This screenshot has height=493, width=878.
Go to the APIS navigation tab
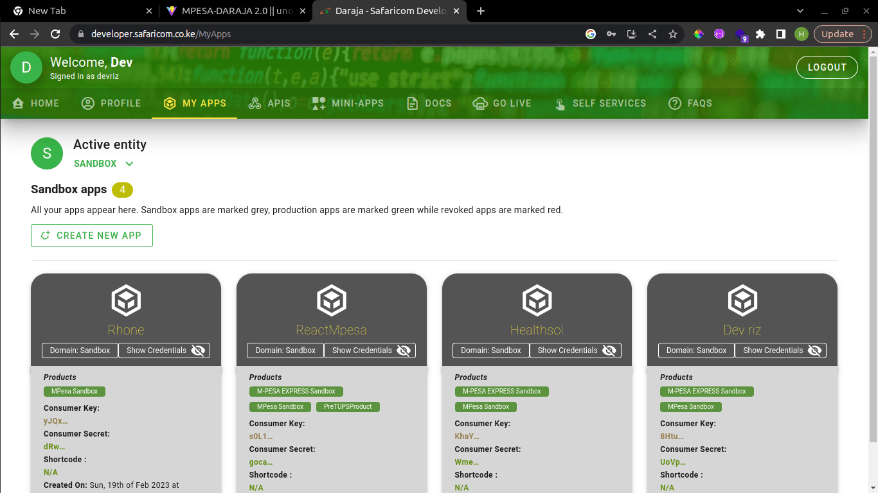click(269, 103)
